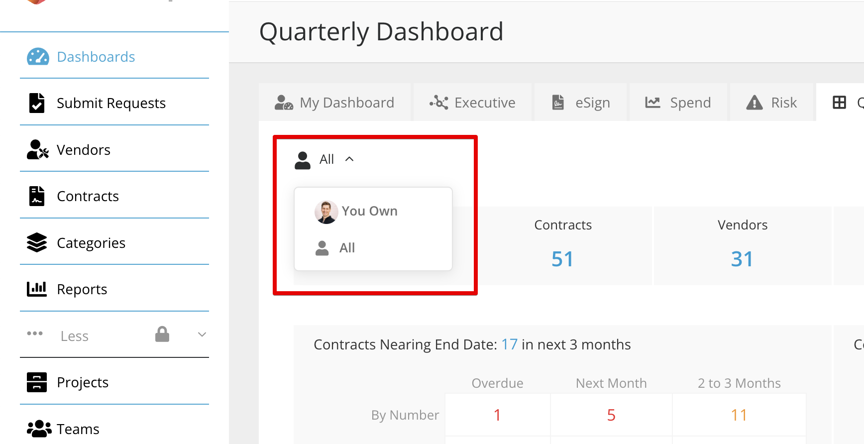Open the Vendors page via its icon
Viewport: 864px width, 444px height.
tap(37, 149)
